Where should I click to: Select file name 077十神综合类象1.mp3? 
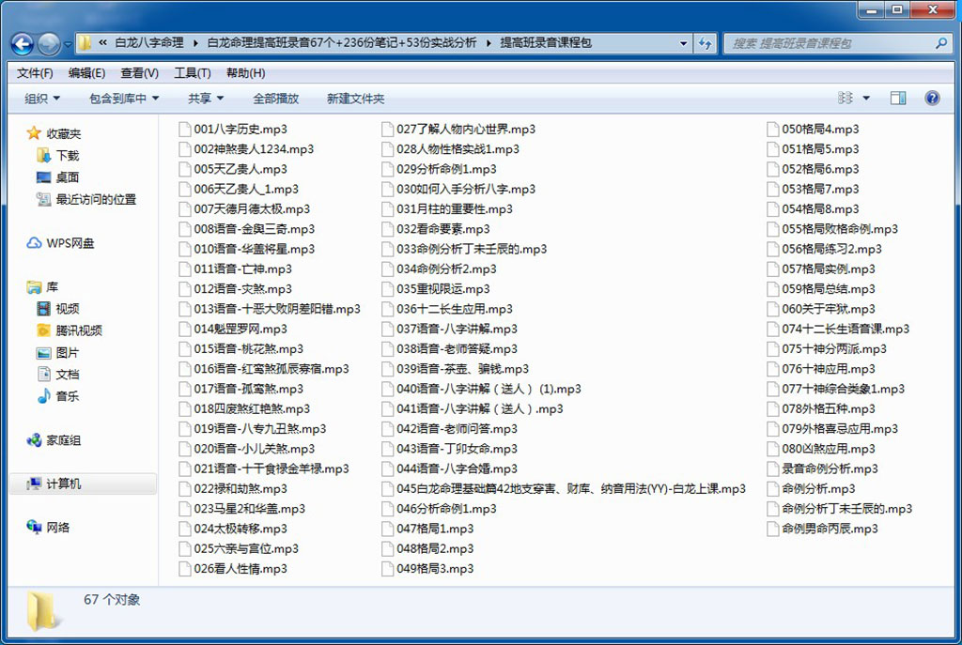tap(843, 389)
